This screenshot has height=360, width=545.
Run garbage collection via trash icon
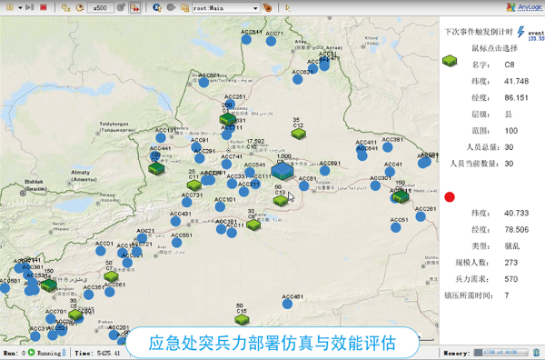[536, 353]
